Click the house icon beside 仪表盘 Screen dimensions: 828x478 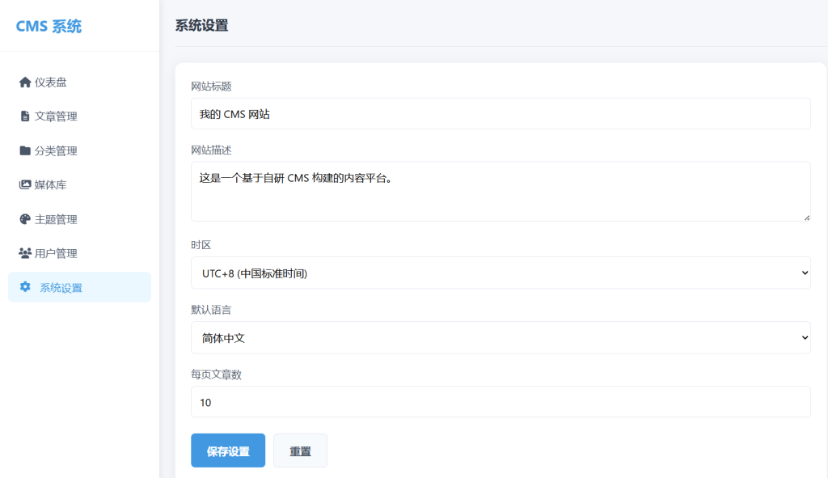[24, 82]
